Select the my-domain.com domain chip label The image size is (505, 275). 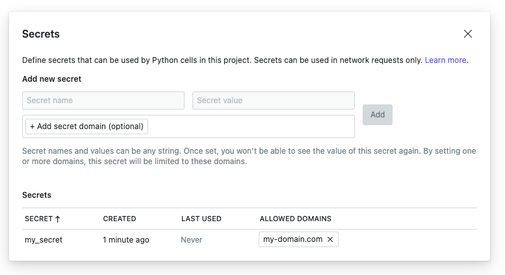[292, 240]
